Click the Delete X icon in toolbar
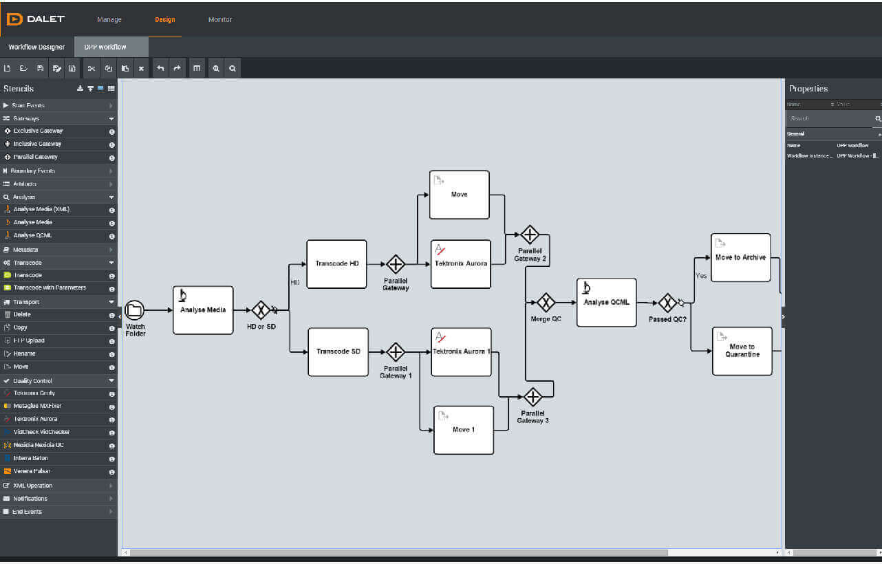The height and width of the screenshot is (564, 882). coord(141,68)
